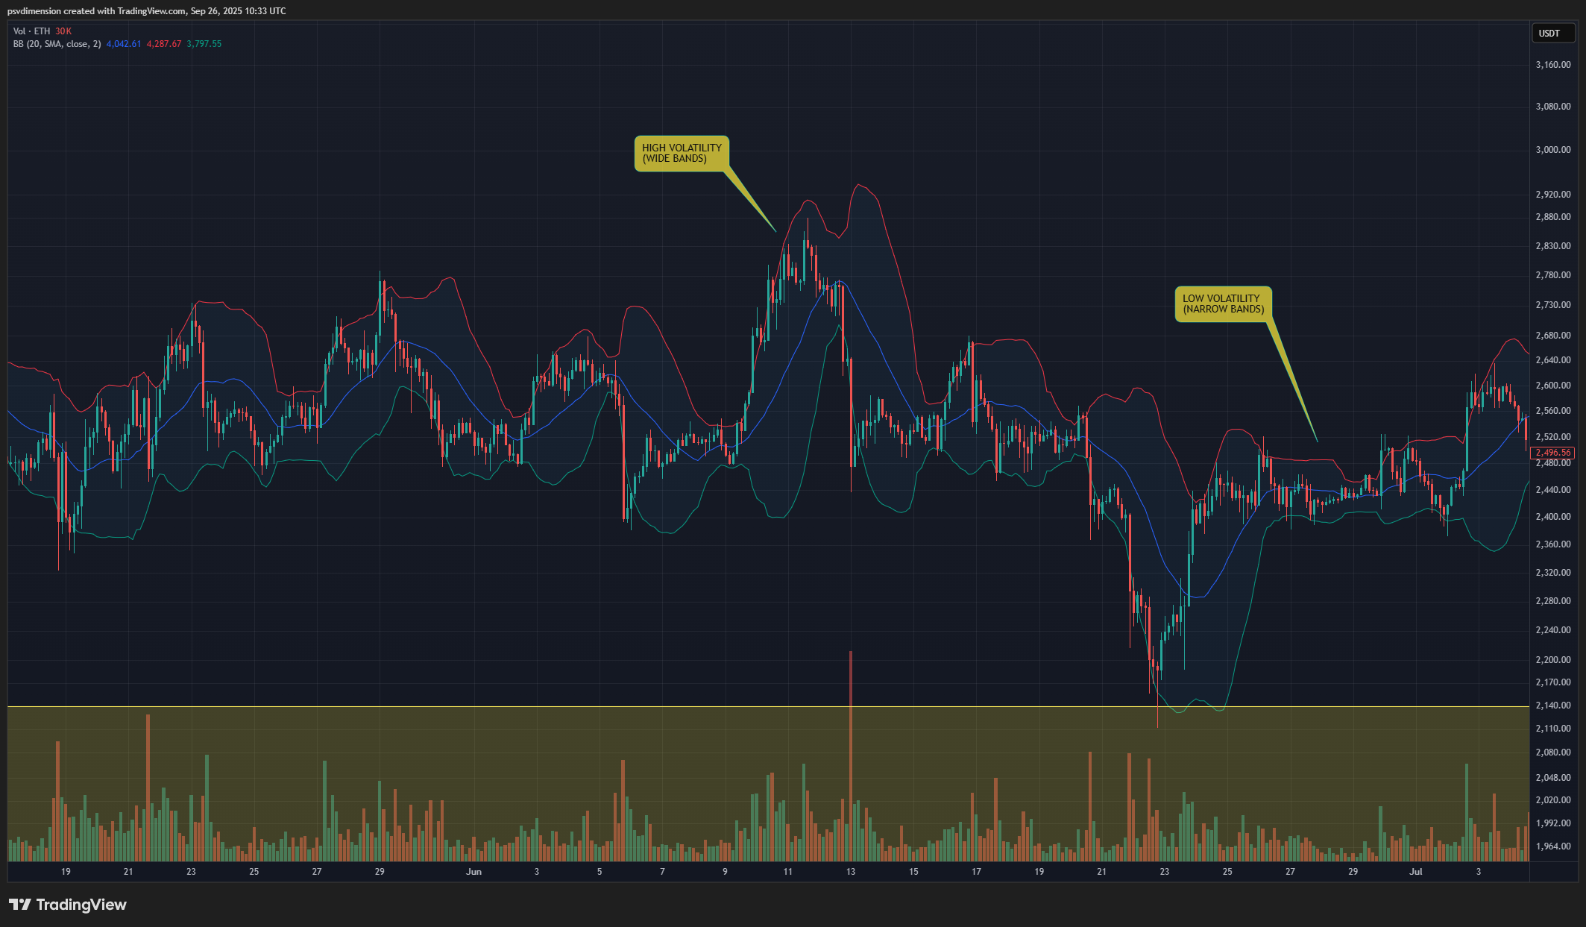Click the red current price tag 2,496.56
This screenshot has width=1586, height=927.
coord(1552,453)
